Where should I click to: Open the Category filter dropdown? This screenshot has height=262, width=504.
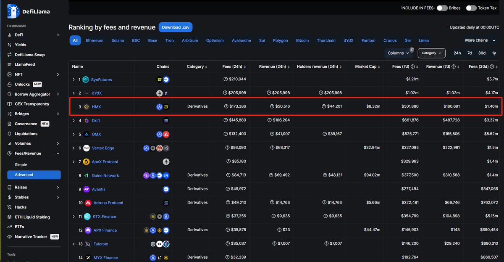pyautogui.click(x=431, y=53)
